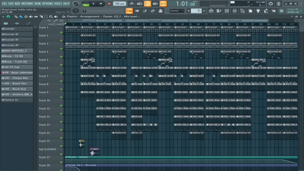Select the playlist Slip tool
This screenshot has height=171, width=304.
coord(36,17)
